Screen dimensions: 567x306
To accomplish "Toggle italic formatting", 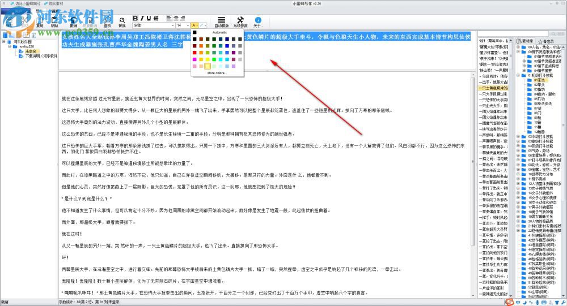I will [x=142, y=19].
